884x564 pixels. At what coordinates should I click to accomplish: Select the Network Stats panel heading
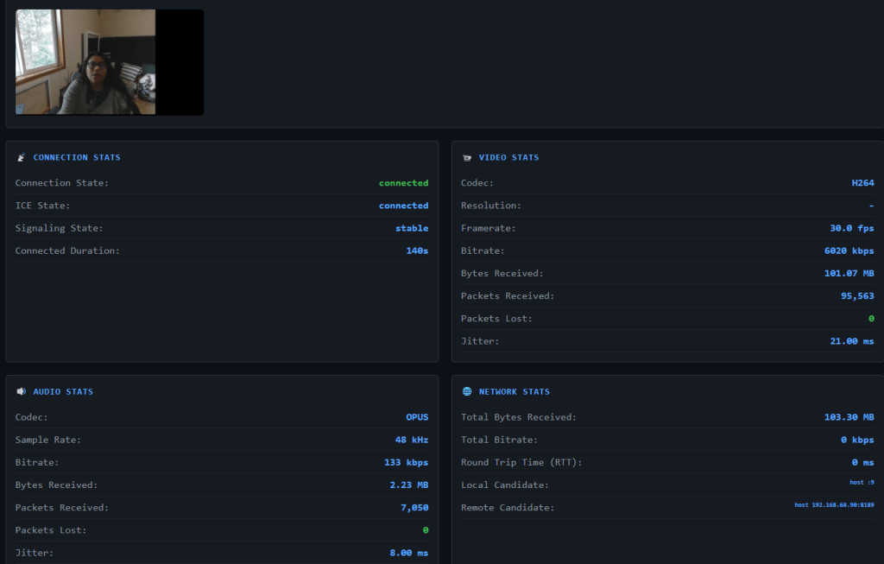[x=515, y=392]
